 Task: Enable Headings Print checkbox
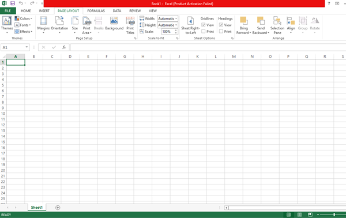221,31
